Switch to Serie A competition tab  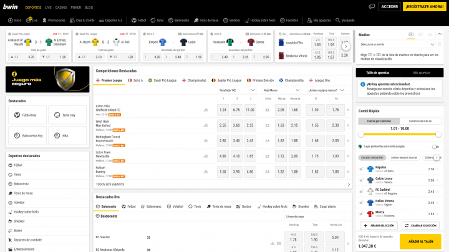(135, 80)
